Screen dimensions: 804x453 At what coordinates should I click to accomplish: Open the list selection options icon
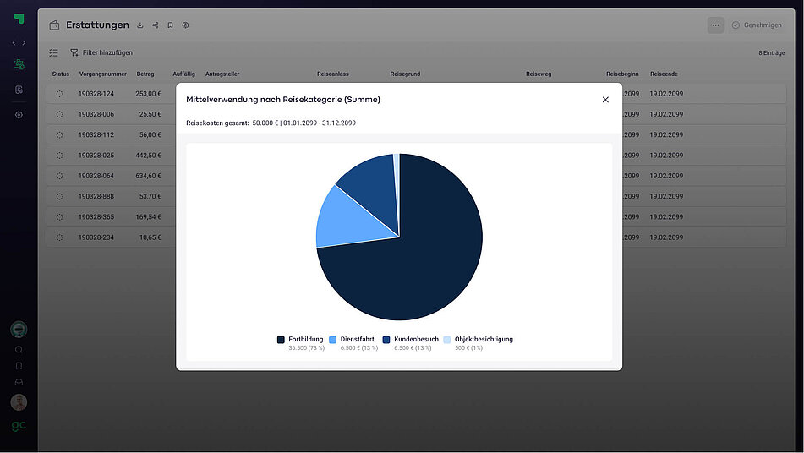coord(54,52)
